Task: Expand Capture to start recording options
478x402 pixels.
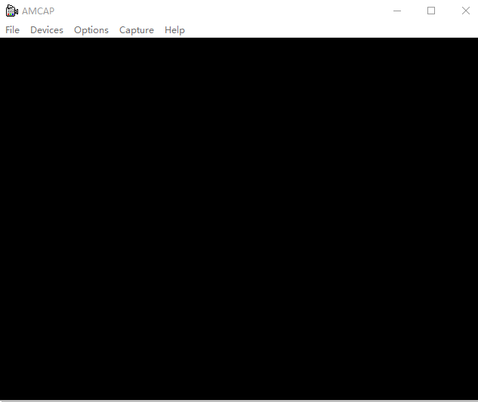Action: coord(137,30)
